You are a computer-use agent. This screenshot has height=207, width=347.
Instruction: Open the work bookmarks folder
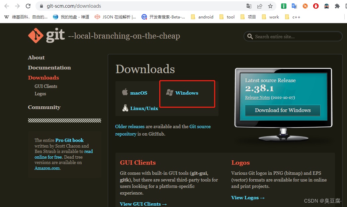click(270, 17)
